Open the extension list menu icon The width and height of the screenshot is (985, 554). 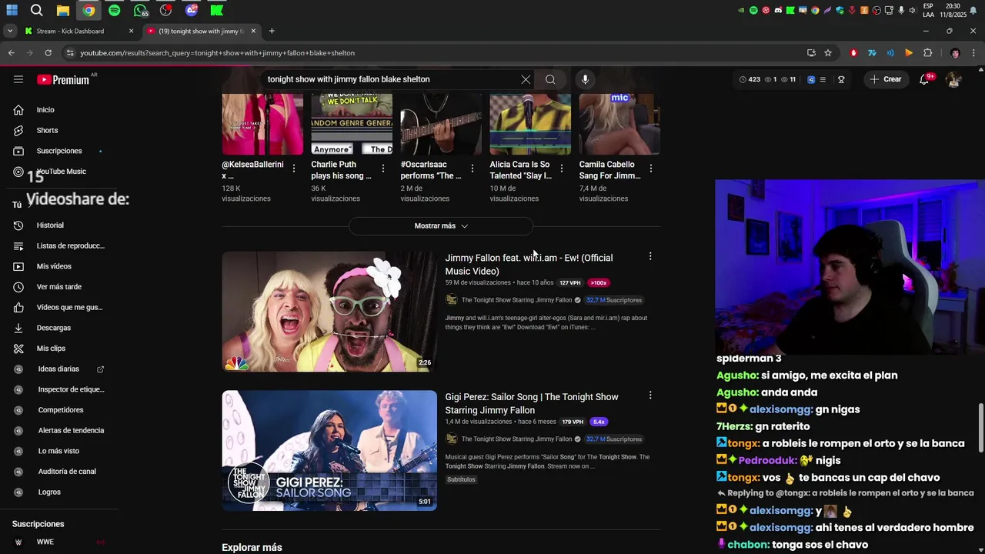click(x=823, y=79)
